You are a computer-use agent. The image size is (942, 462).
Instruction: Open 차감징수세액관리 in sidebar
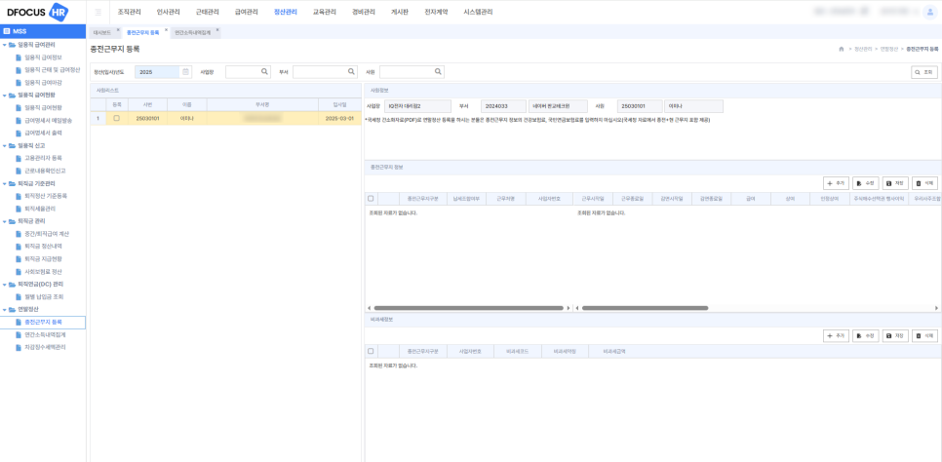45,347
